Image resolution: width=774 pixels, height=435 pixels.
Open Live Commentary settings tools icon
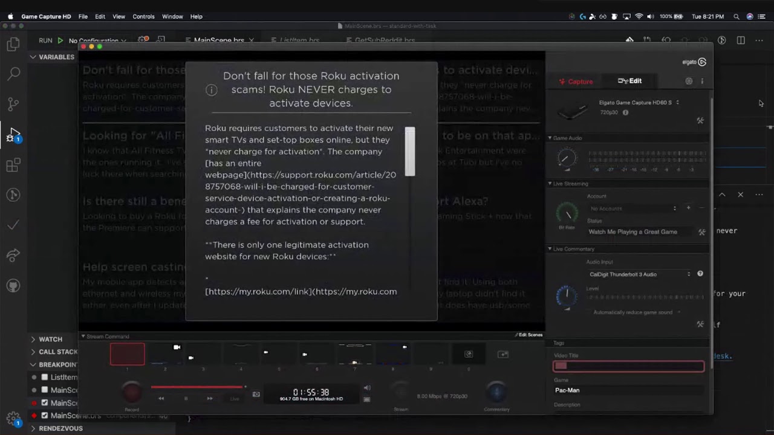(700, 324)
